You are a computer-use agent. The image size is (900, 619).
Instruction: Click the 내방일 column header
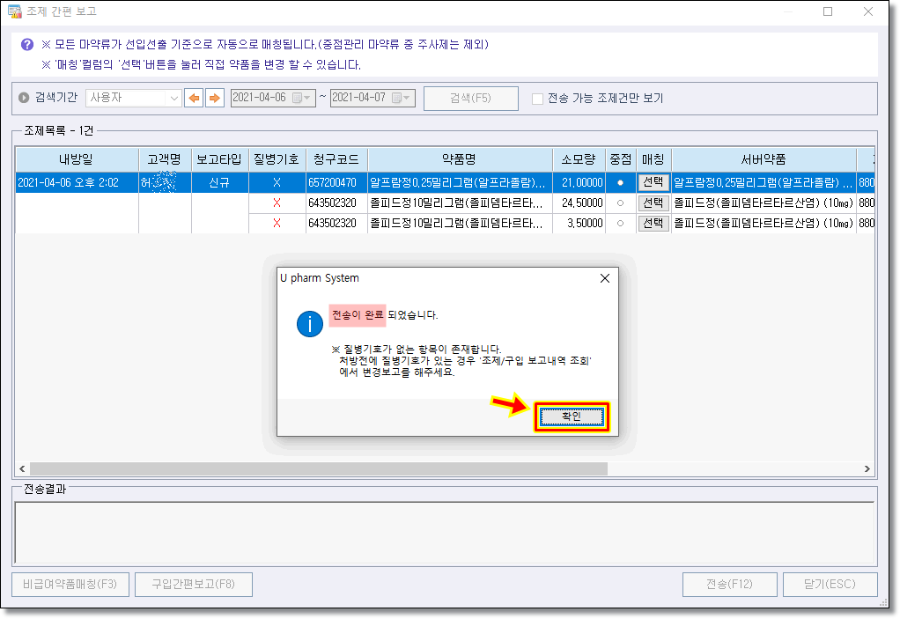coord(76,159)
